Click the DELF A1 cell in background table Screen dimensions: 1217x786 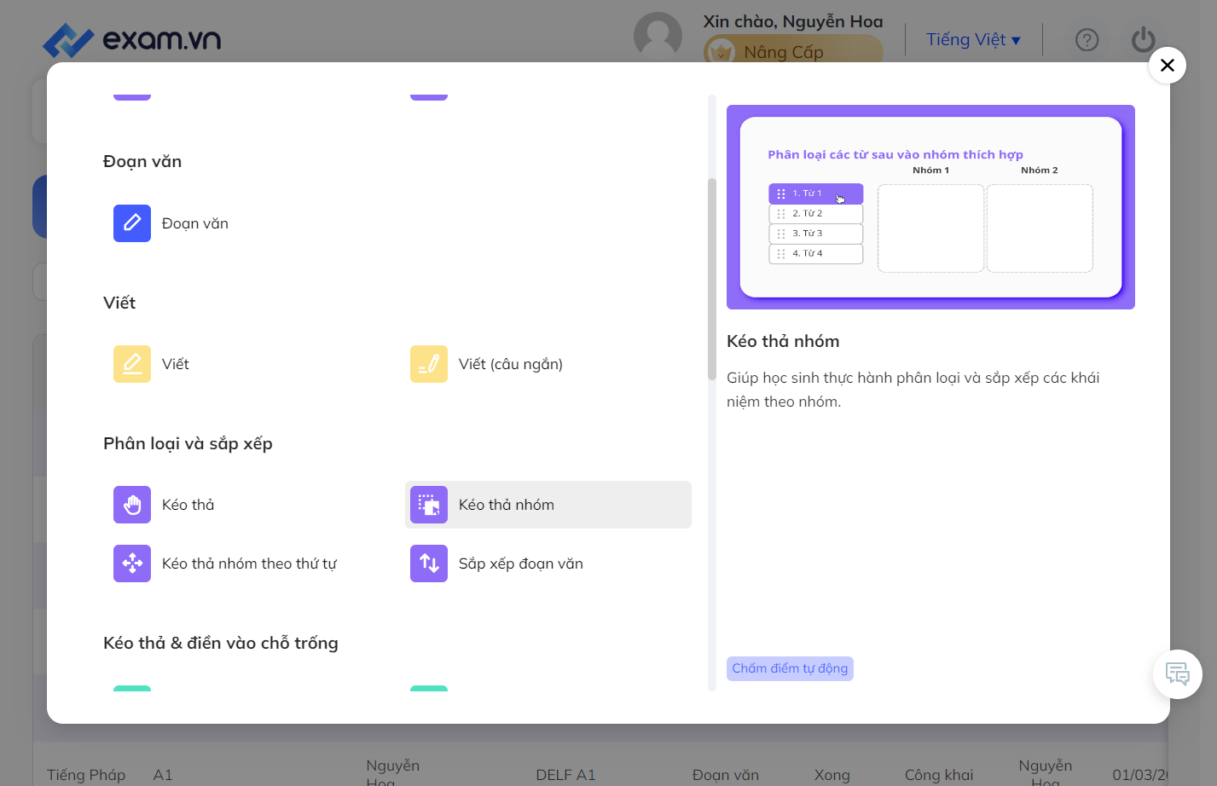point(565,775)
